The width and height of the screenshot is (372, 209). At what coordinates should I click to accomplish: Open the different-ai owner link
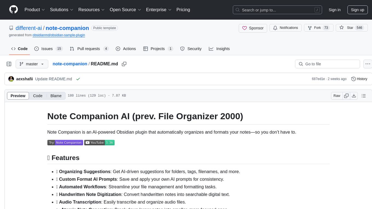[29, 28]
